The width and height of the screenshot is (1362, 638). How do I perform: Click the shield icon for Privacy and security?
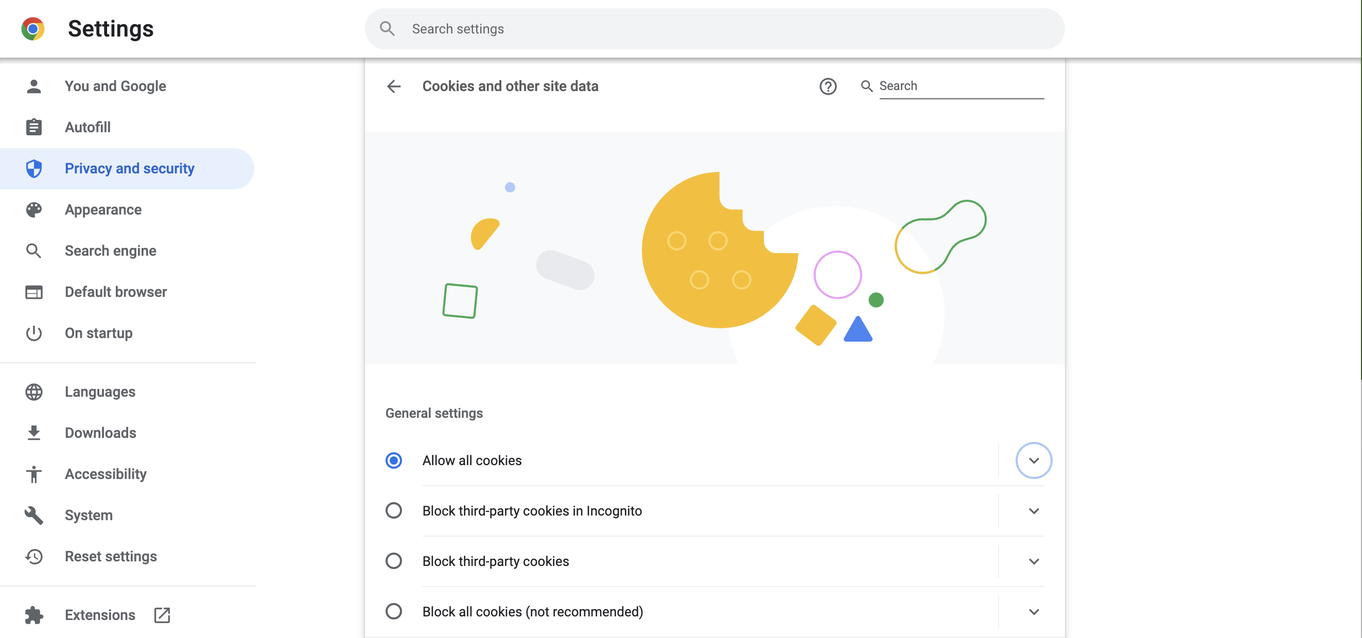click(34, 169)
